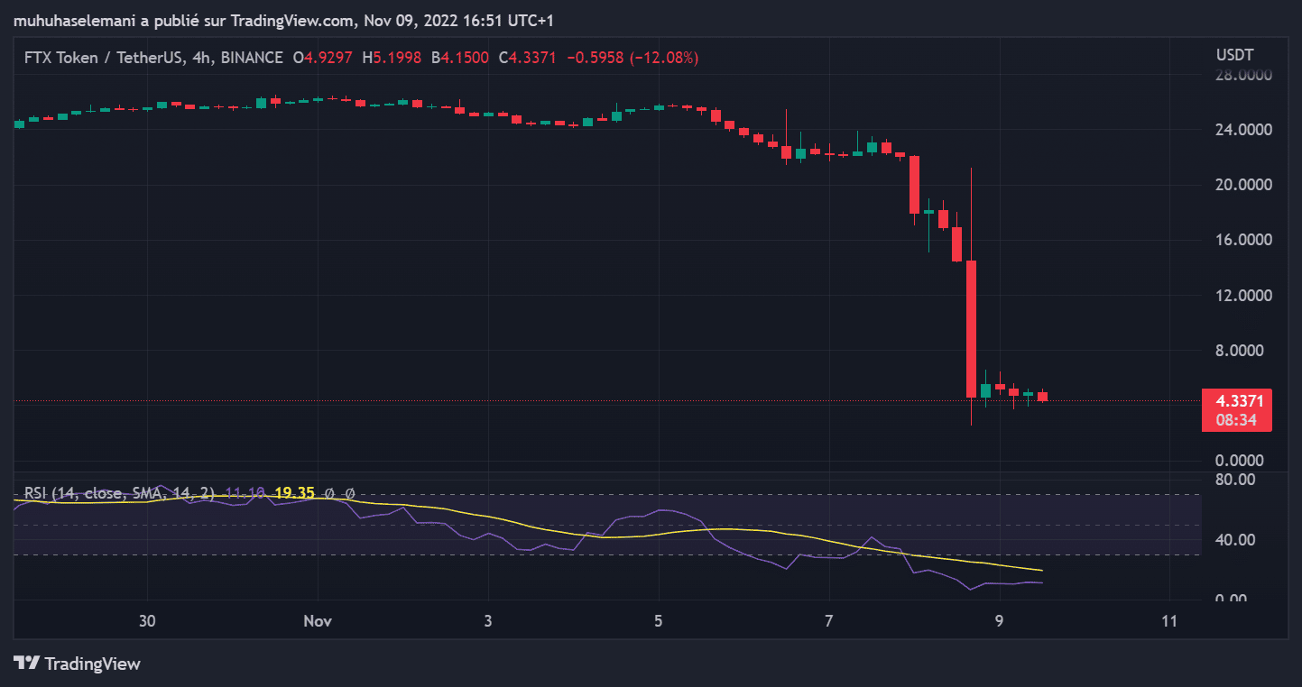Click the '9' date axis label
Viewport: 1302px width, 687px height.
(999, 621)
